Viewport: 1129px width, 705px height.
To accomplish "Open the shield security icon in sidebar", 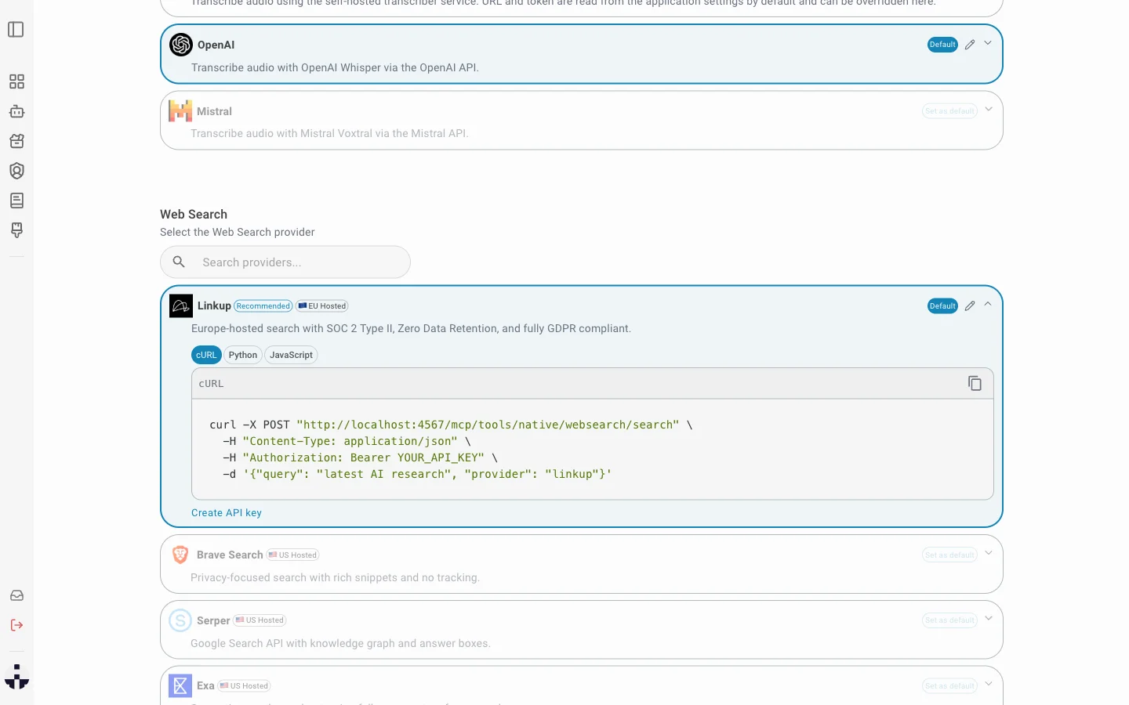I will (x=16, y=171).
